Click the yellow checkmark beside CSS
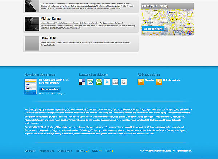The image size is (218, 159). pyautogui.click(x=100, y=151)
